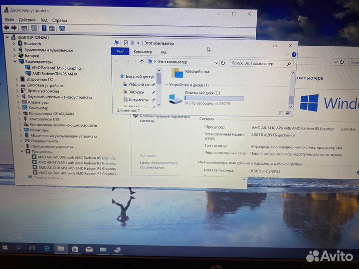This screenshot has height=269, width=359.
Task: Click the Bluetooth icon in device tree
Action: click(20, 43)
